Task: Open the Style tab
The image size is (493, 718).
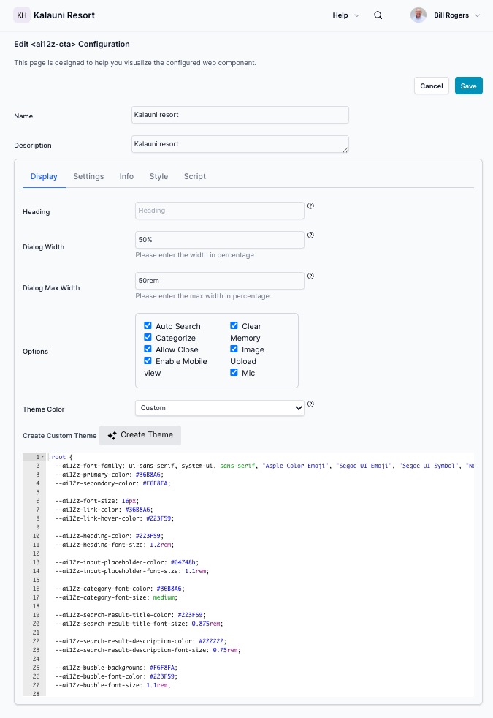Action: [158, 176]
